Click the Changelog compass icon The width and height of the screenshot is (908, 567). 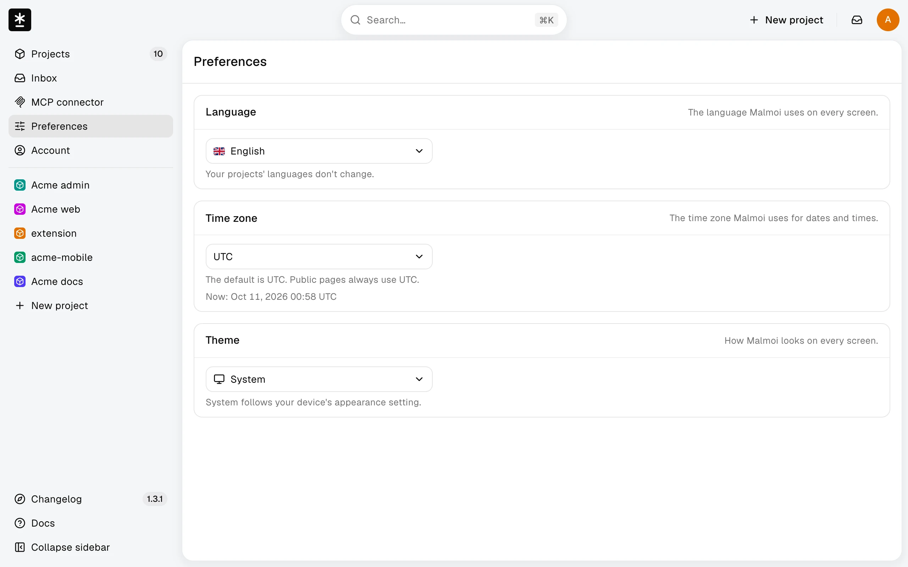coord(20,499)
